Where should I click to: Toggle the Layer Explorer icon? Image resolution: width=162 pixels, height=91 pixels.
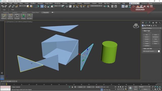(x=116, y=6)
